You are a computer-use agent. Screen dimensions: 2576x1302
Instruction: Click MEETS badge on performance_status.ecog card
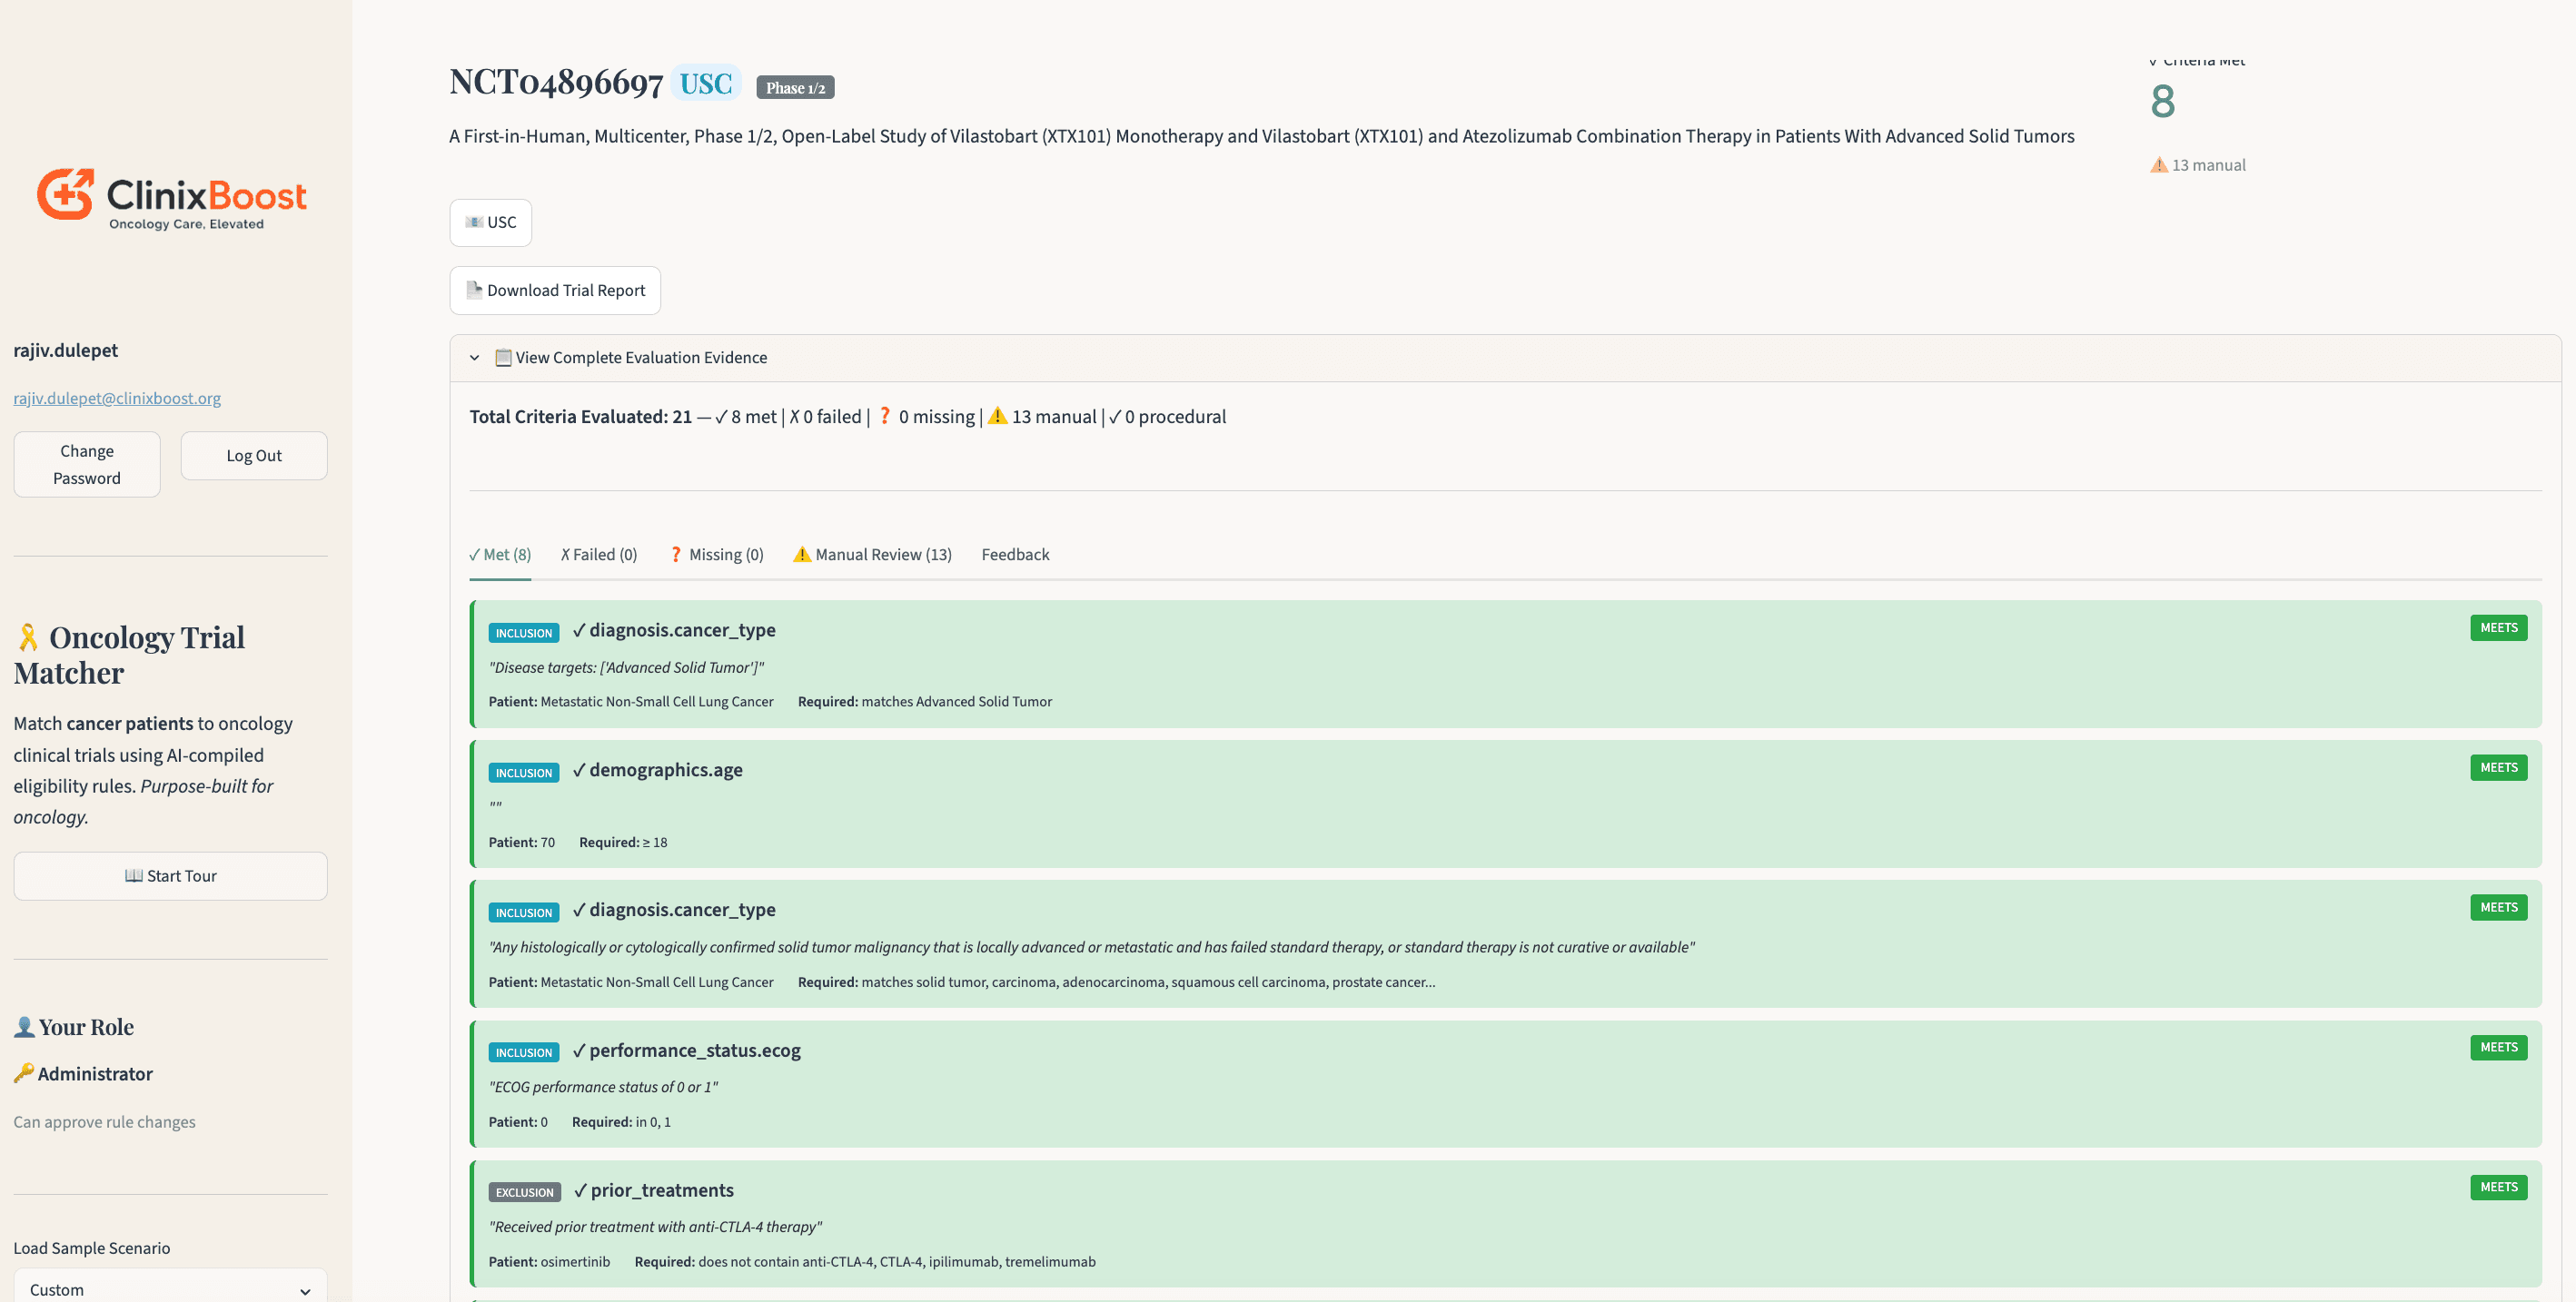click(x=2498, y=1047)
